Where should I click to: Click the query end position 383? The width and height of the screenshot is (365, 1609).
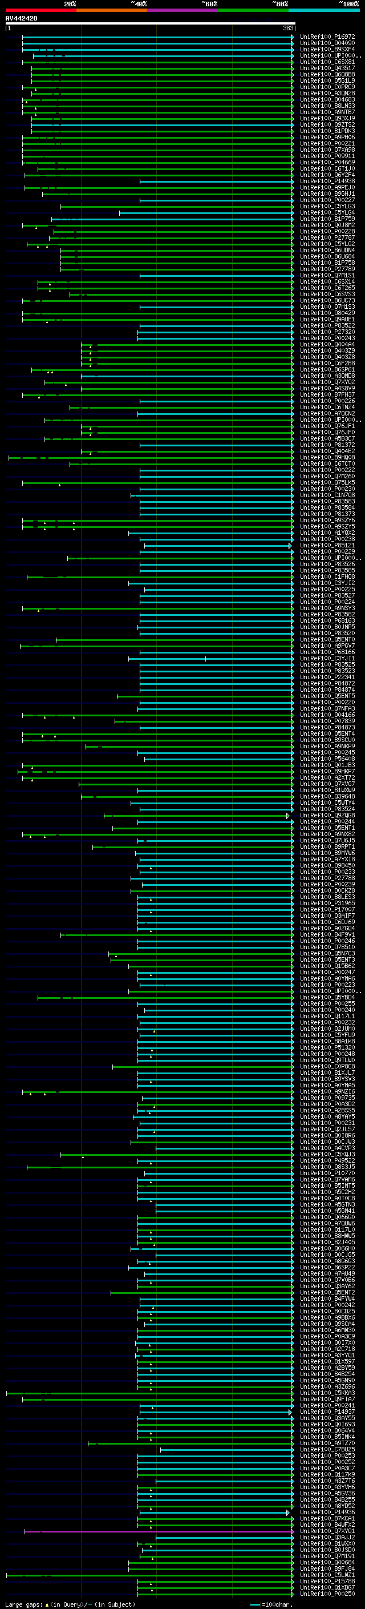(x=287, y=28)
